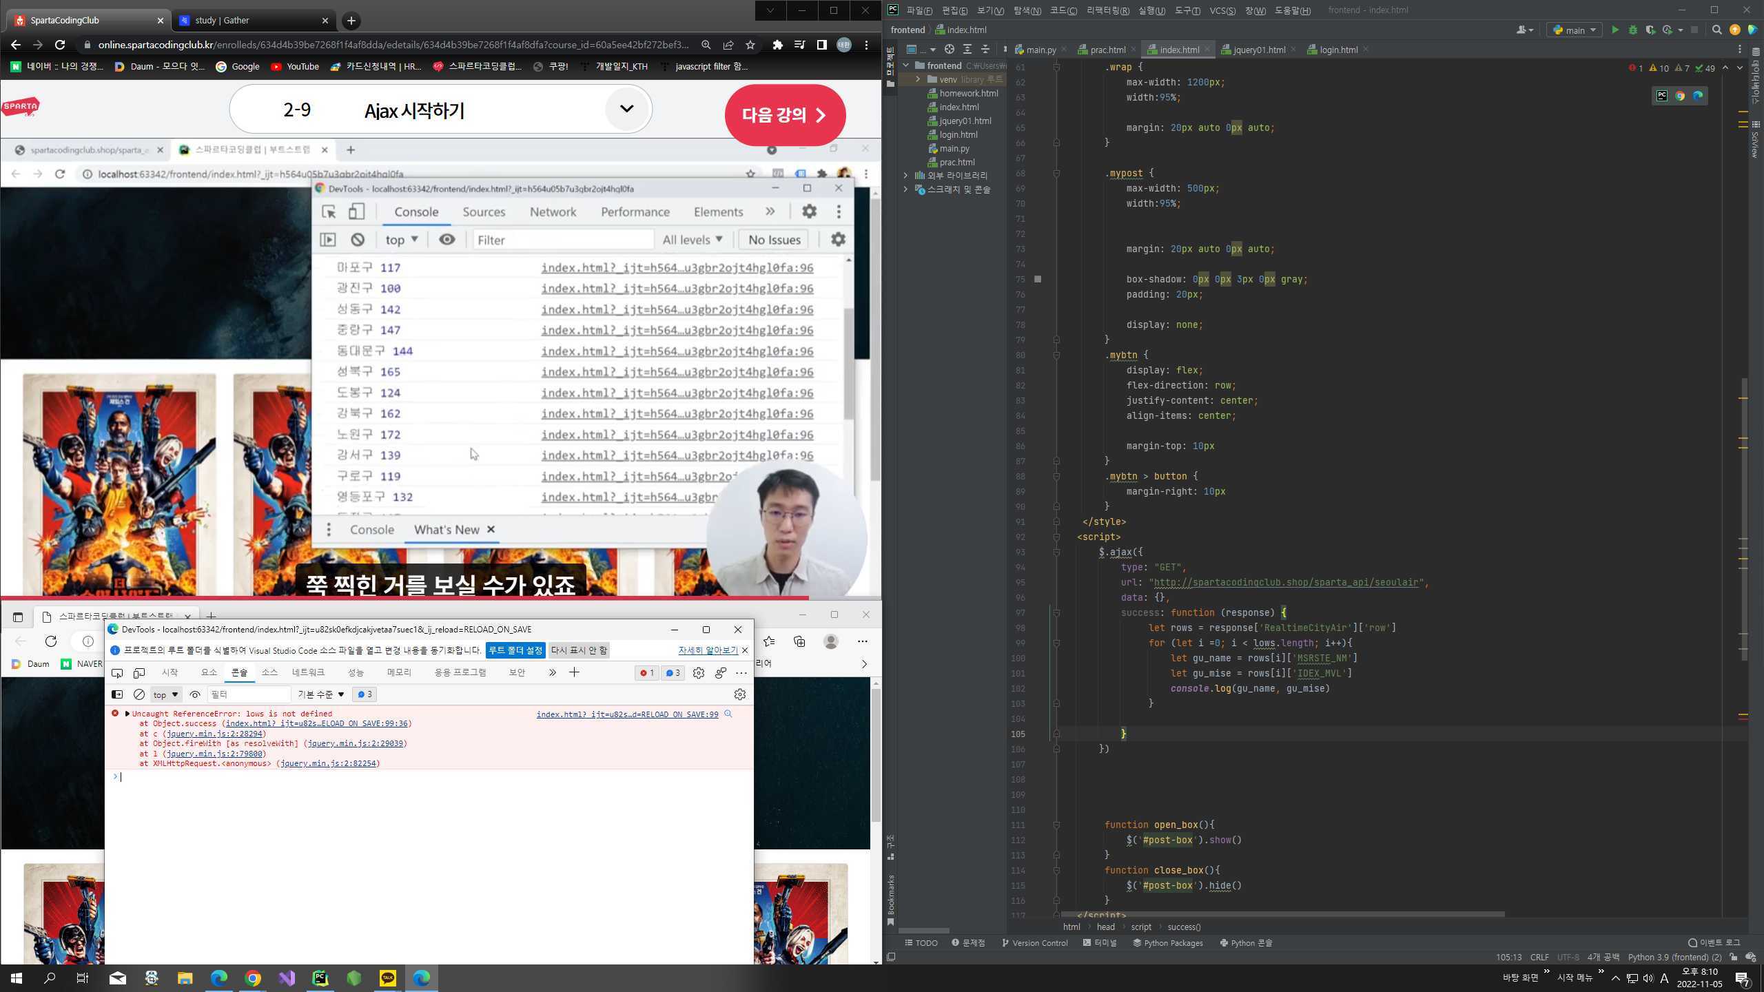Show console sidebar in Chrome DevTools
The image size is (1764, 992).
coord(328,240)
